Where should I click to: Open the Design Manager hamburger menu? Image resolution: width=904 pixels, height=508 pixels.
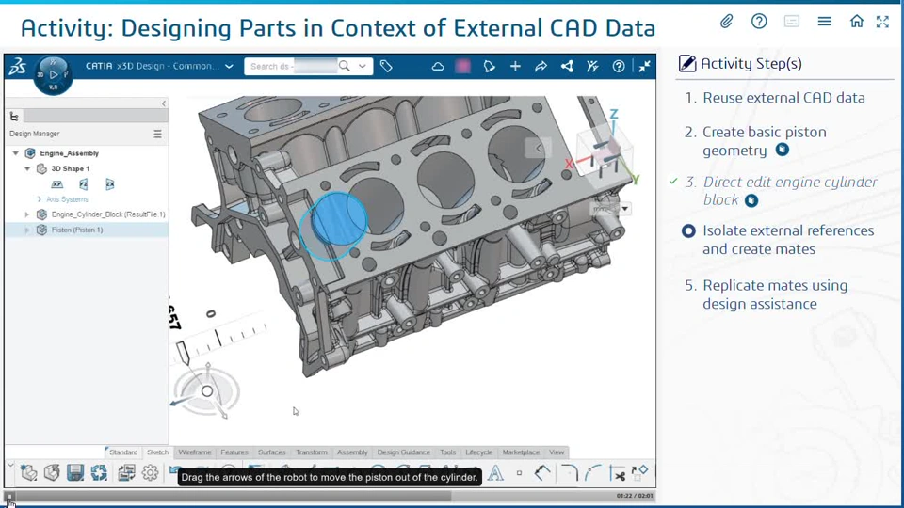[157, 134]
